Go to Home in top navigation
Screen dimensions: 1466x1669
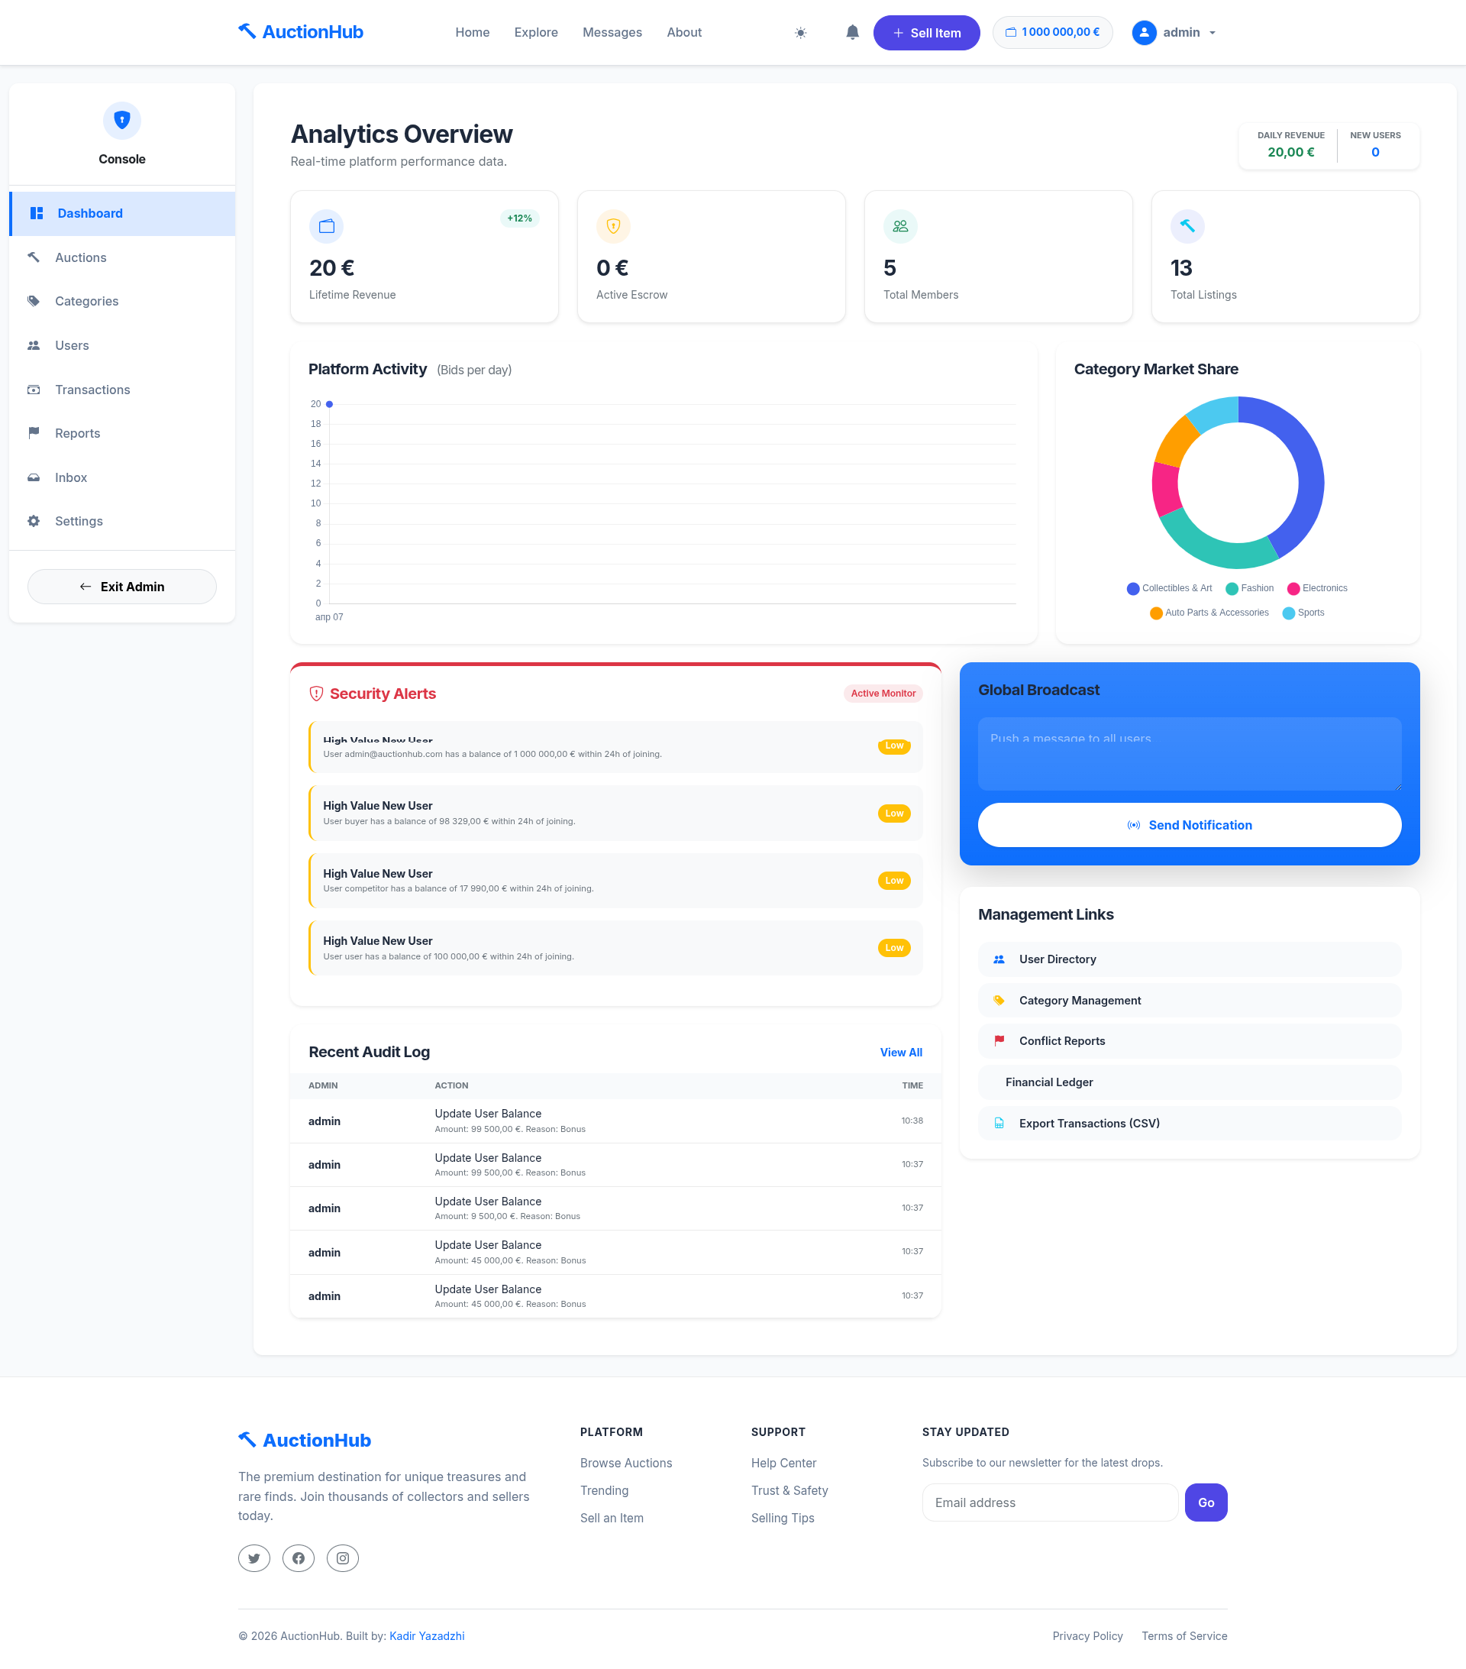[473, 33]
